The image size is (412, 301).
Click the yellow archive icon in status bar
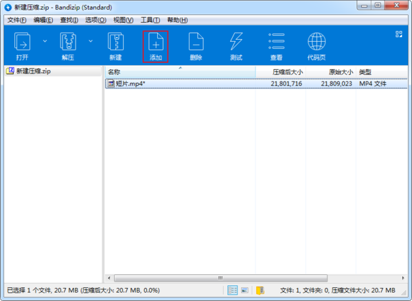tap(260, 290)
